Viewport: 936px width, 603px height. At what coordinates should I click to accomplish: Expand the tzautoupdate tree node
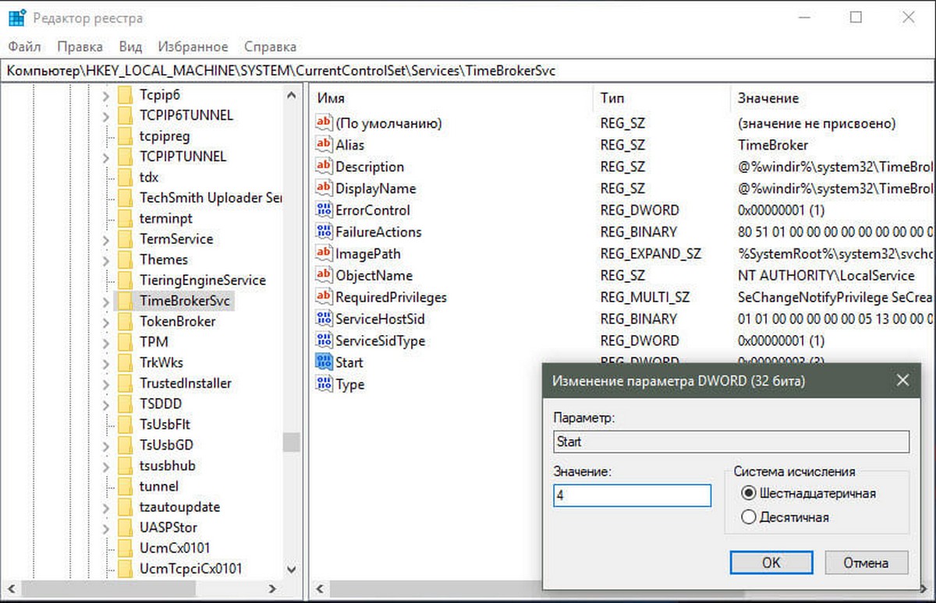(x=107, y=507)
